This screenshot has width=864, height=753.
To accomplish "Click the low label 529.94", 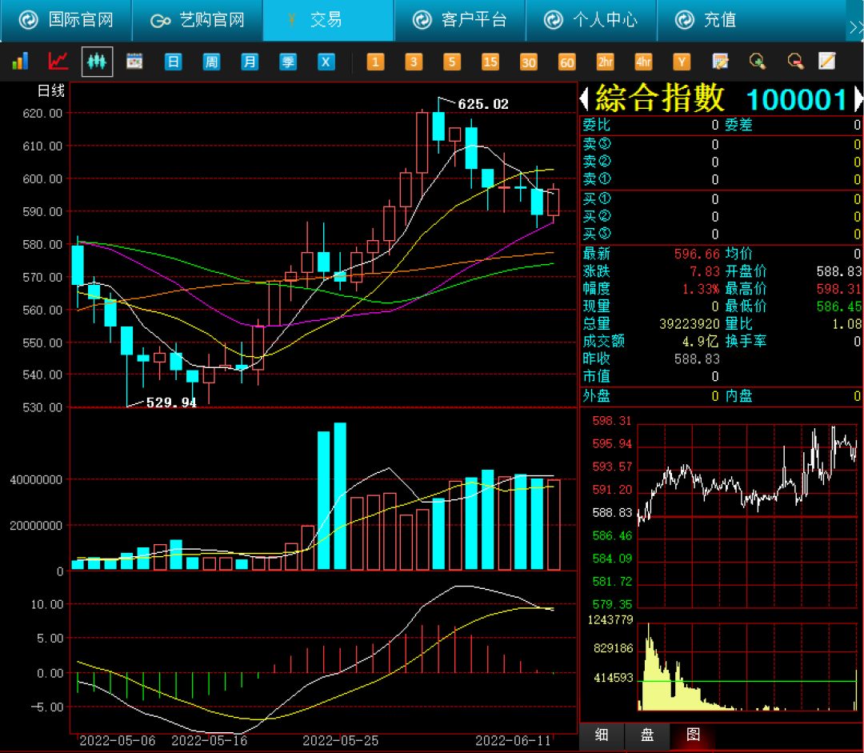I will point(171,403).
